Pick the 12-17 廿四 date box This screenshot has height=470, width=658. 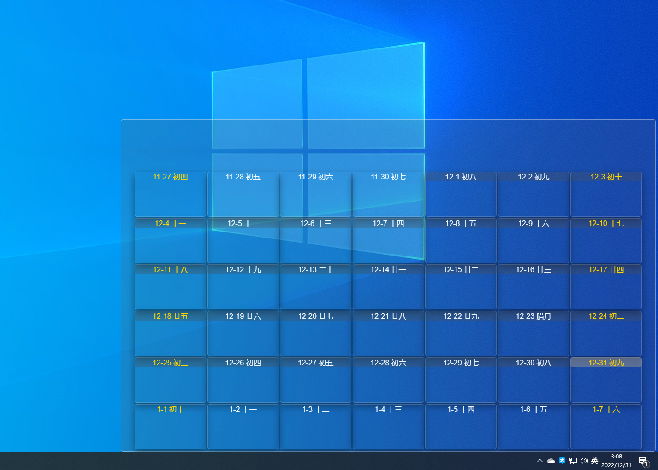tap(606, 287)
